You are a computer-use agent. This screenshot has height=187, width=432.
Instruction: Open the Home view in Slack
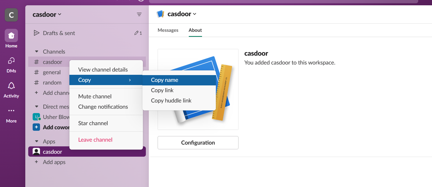pos(11,36)
